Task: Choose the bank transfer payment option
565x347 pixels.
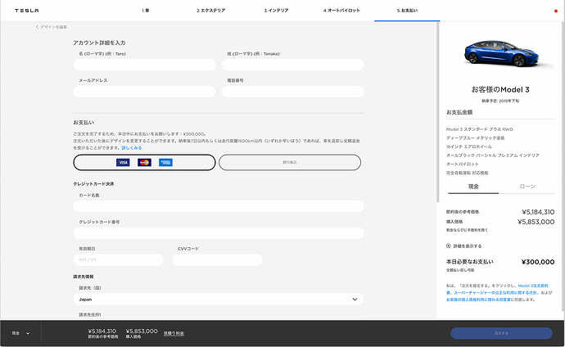Action: coord(290,162)
